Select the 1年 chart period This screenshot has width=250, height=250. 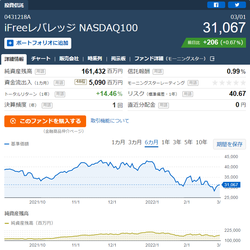(x=165, y=142)
